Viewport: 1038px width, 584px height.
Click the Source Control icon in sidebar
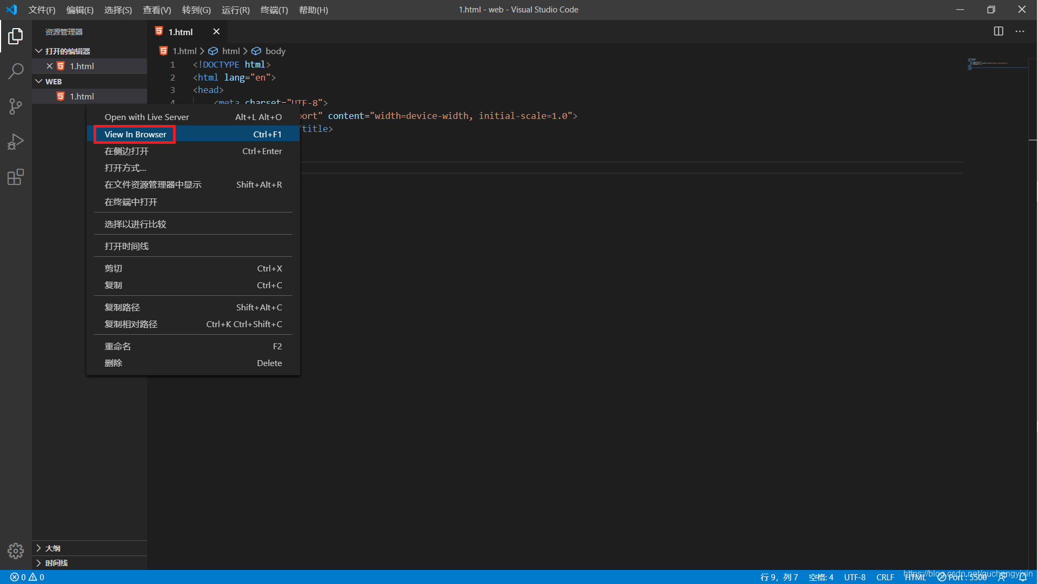point(16,105)
